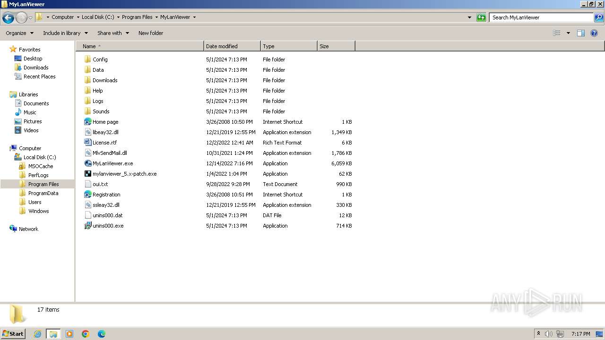Viewport: 605px width, 340px height.
Task: Click the Forward navigation arrow button
Action: pyautogui.click(x=21, y=18)
